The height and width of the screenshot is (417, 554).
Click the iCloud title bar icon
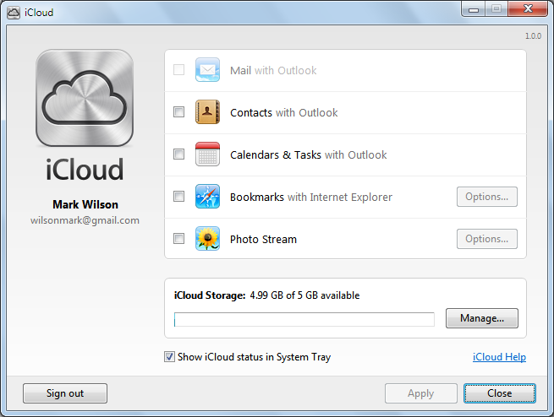coord(14,13)
